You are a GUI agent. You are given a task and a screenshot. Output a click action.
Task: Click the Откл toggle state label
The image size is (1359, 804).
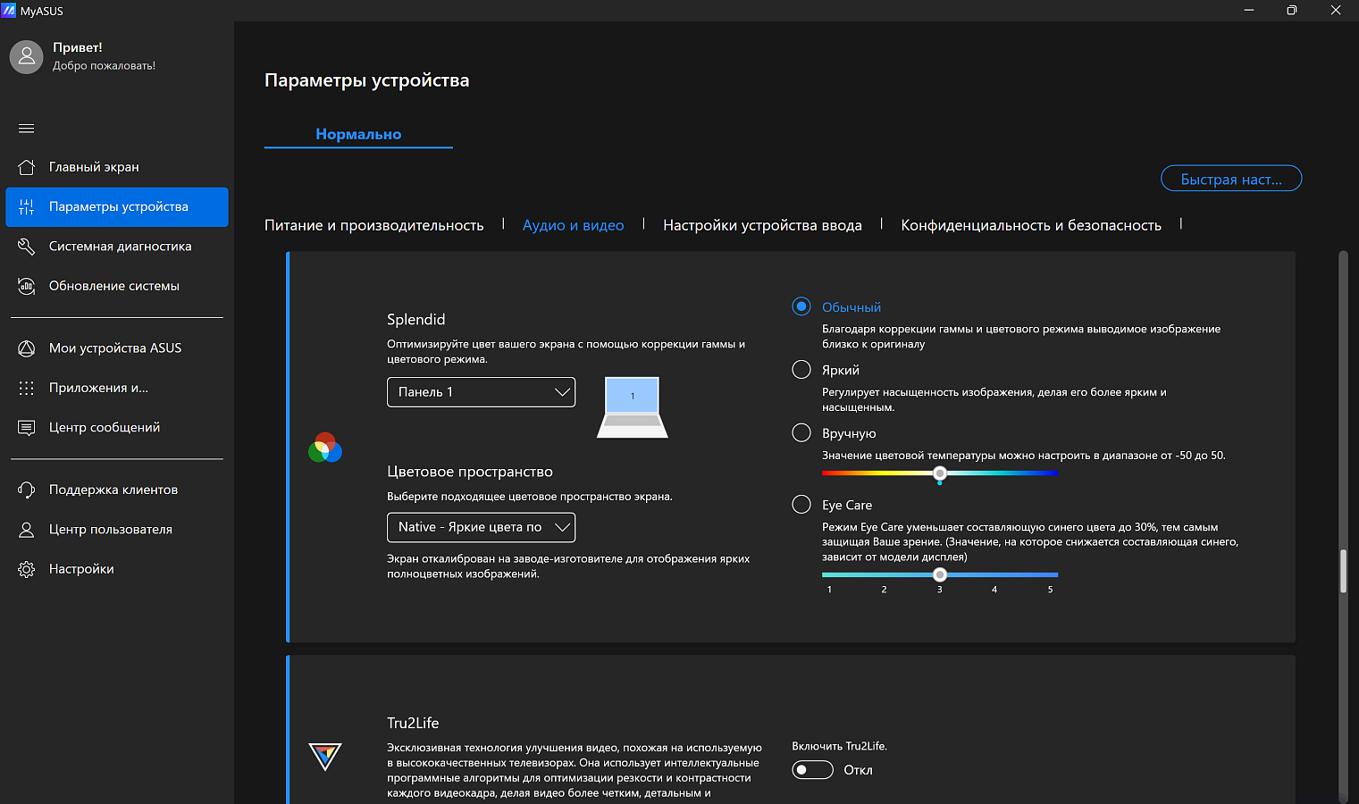[x=859, y=770]
